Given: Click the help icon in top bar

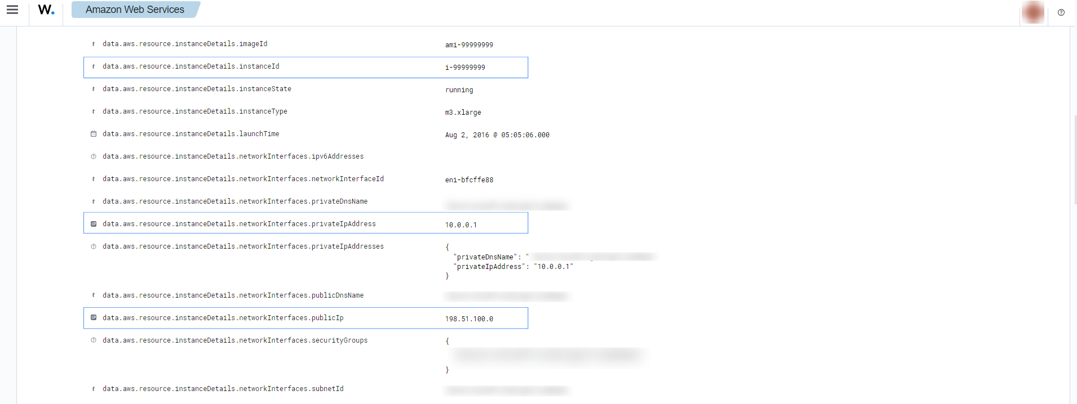Looking at the screenshot, I should (x=1061, y=12).
